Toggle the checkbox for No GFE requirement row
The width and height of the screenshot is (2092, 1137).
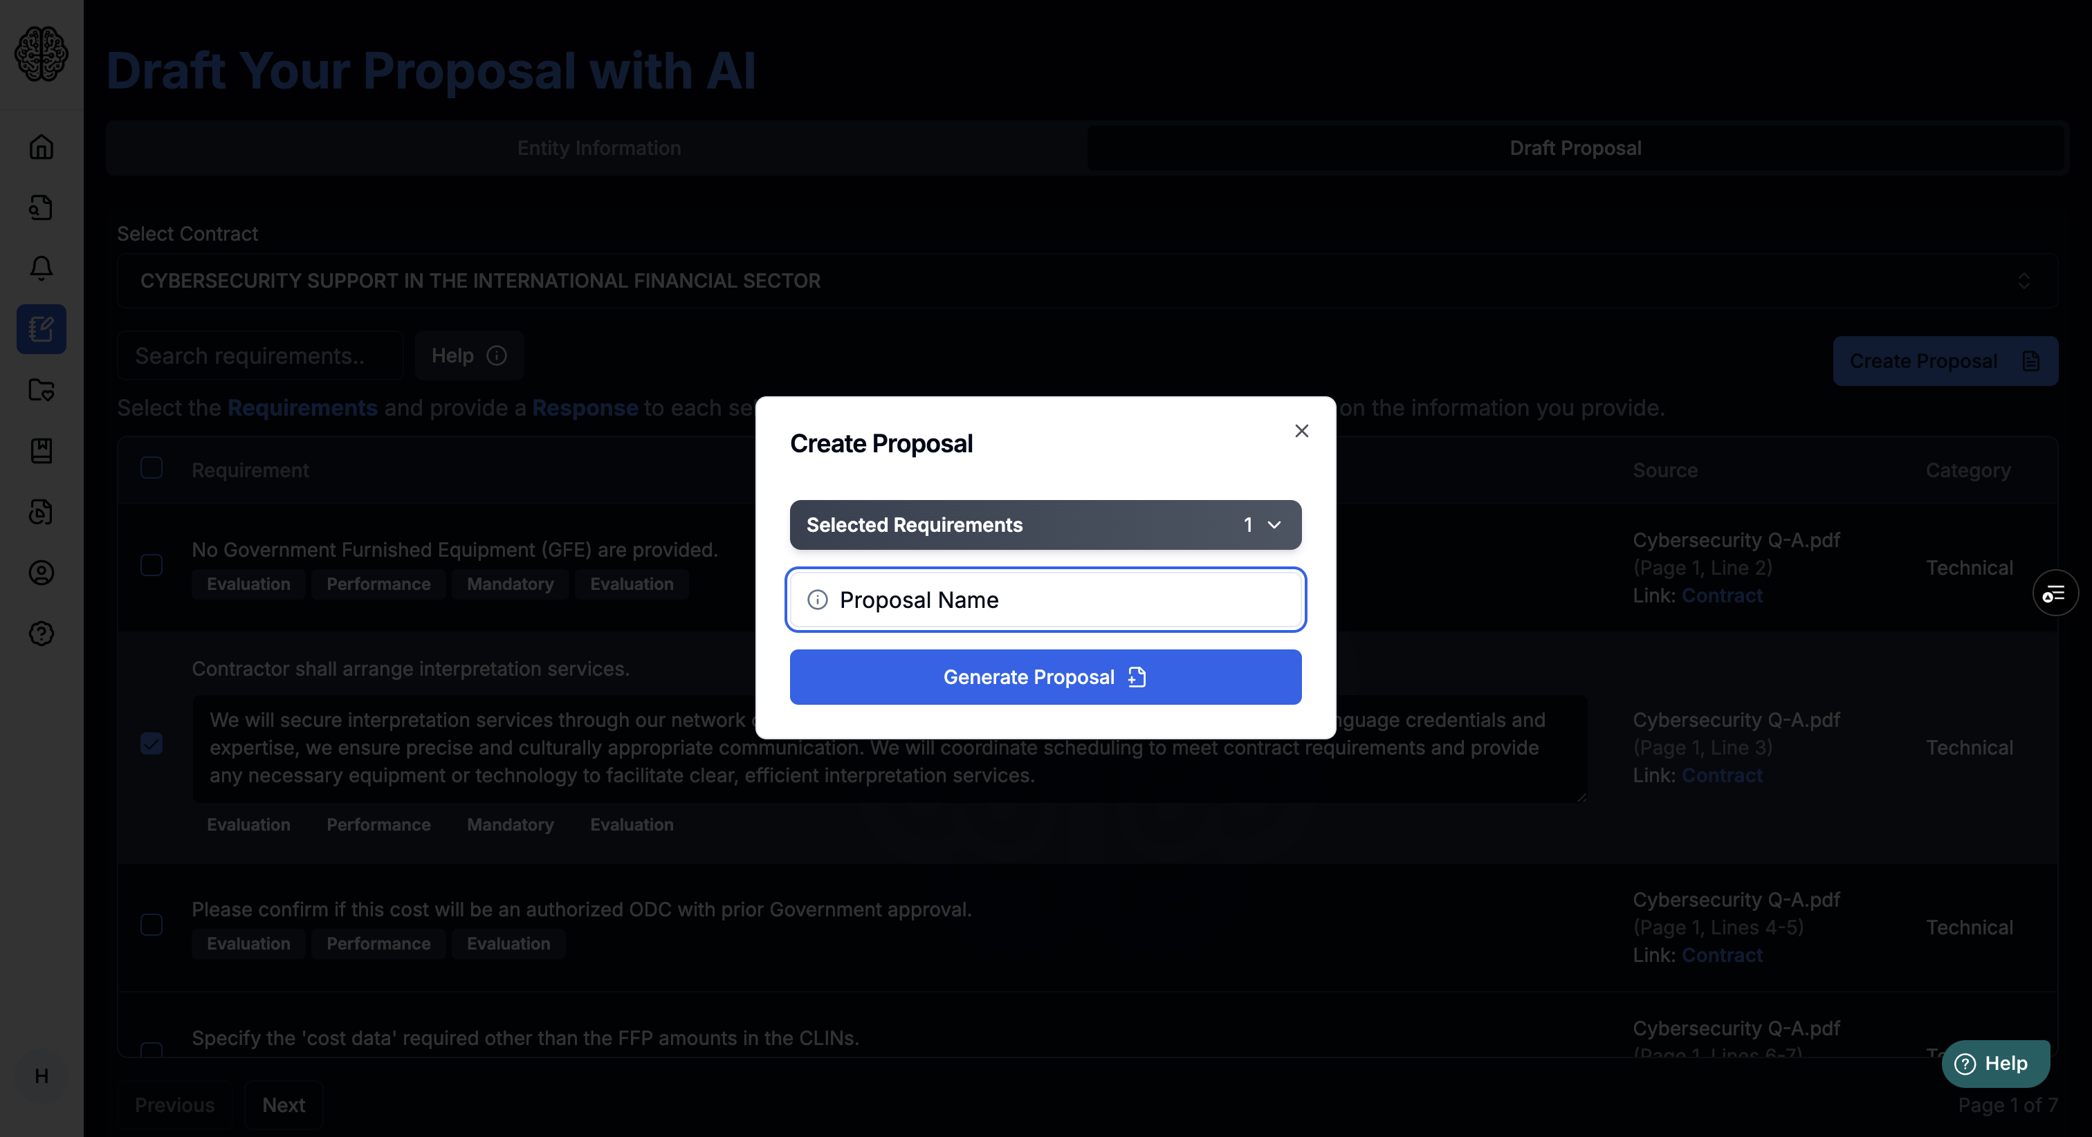(150, 566)
